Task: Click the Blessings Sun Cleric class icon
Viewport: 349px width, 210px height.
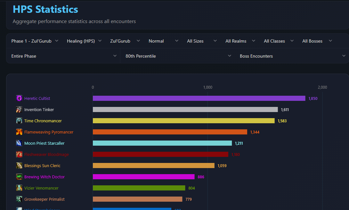Action: coord(19,166)
